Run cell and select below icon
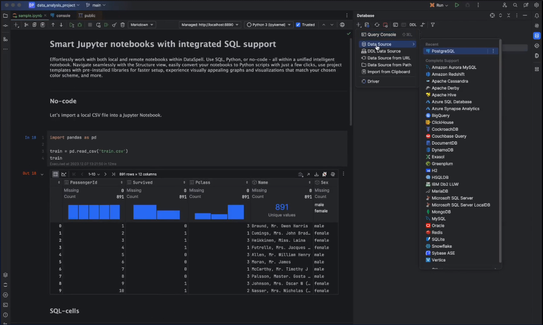Image resolution: width=543 pixels, height=325 pixels. click(x=72, y=25)
